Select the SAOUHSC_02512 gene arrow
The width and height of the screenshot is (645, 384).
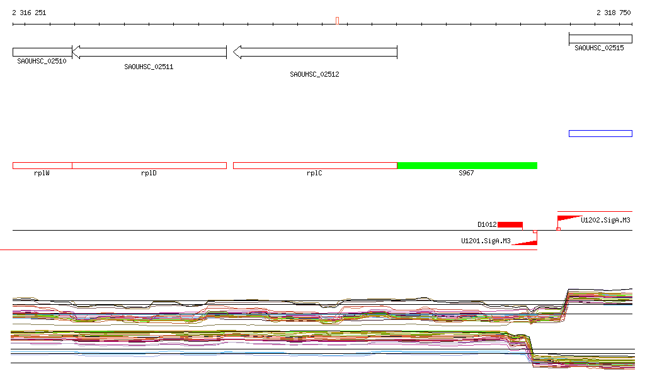(315, 52)
